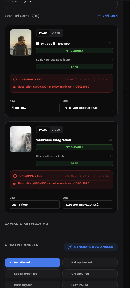
Task: Click the CREATIVE ANGLES heading
Action: (x=21, y=245)
